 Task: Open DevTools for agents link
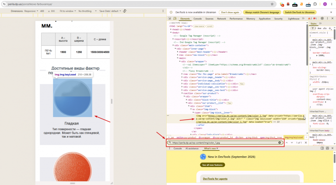coord(215,179)
